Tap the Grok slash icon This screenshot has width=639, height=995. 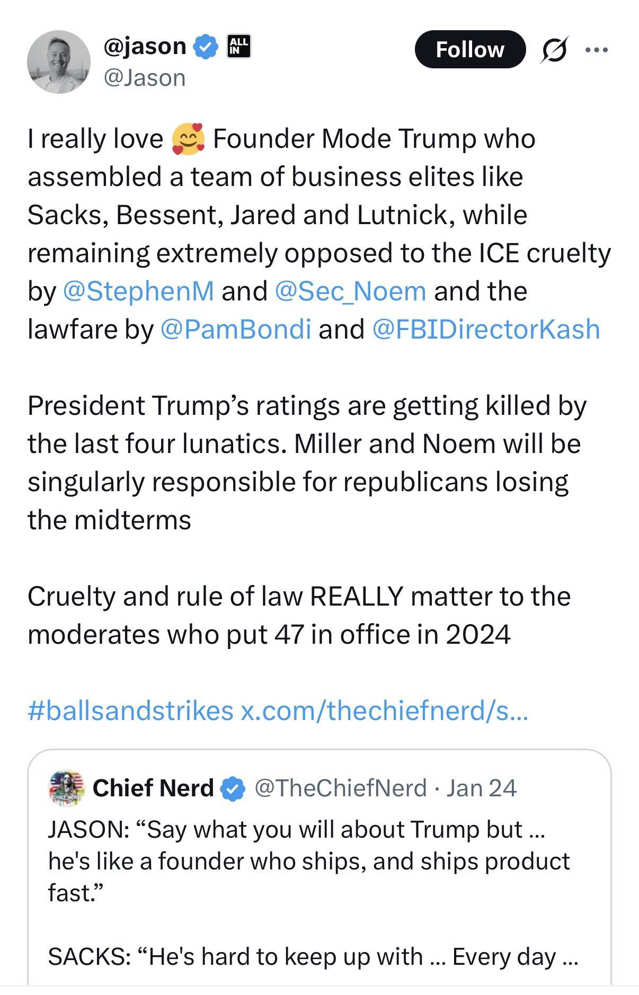[554, 50]
